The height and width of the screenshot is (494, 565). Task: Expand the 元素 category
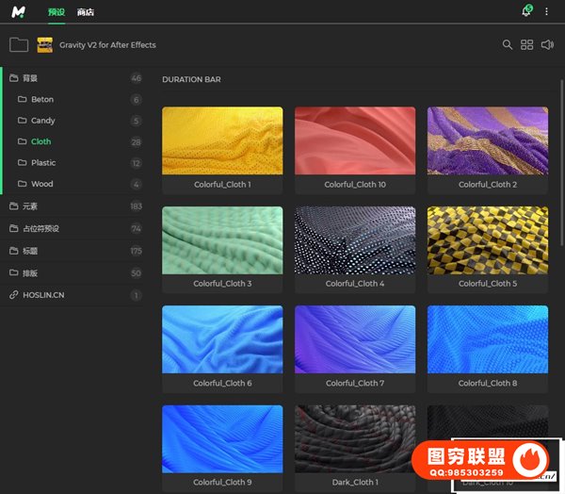tap(29, 206)
